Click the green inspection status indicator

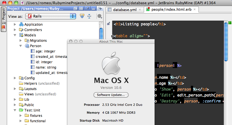[230, 23]
